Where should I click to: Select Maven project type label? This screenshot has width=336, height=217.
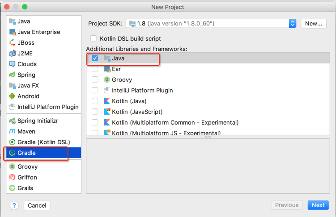point(26,131)
